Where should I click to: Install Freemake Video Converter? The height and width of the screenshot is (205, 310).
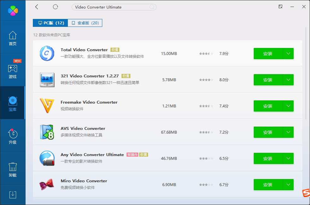tap(268, 106)
